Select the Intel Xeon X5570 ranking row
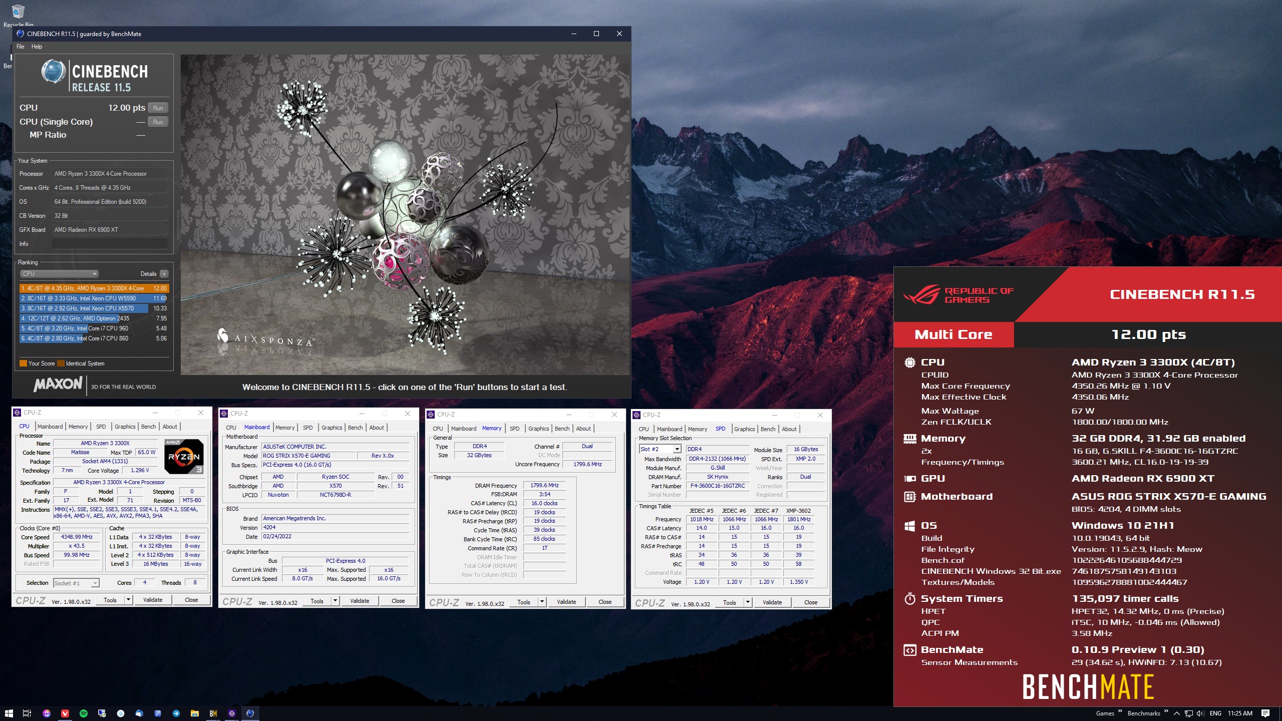Image resolution: width=1282 pixels, height=721 pixels. point(94,308)
